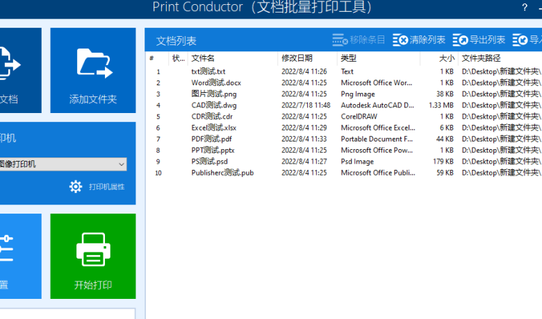The height and width of the screenshot is (319, 542).
Task: Click the Autodesk AutoCAD D... type cell
Action: 377,105
